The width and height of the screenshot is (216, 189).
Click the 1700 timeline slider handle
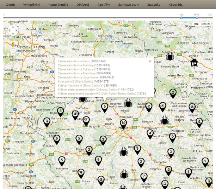(x=181, y=18)
